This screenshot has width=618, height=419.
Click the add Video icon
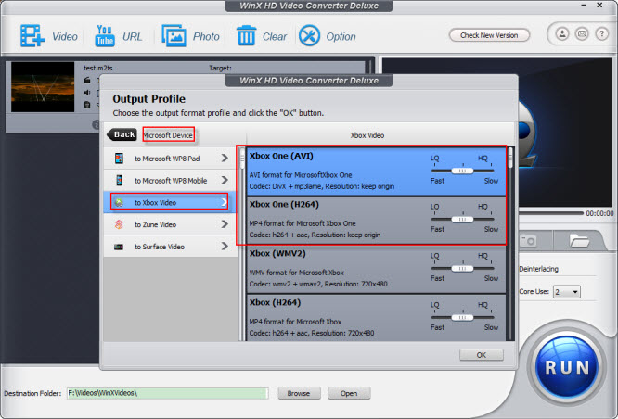[x=32, y=36]
